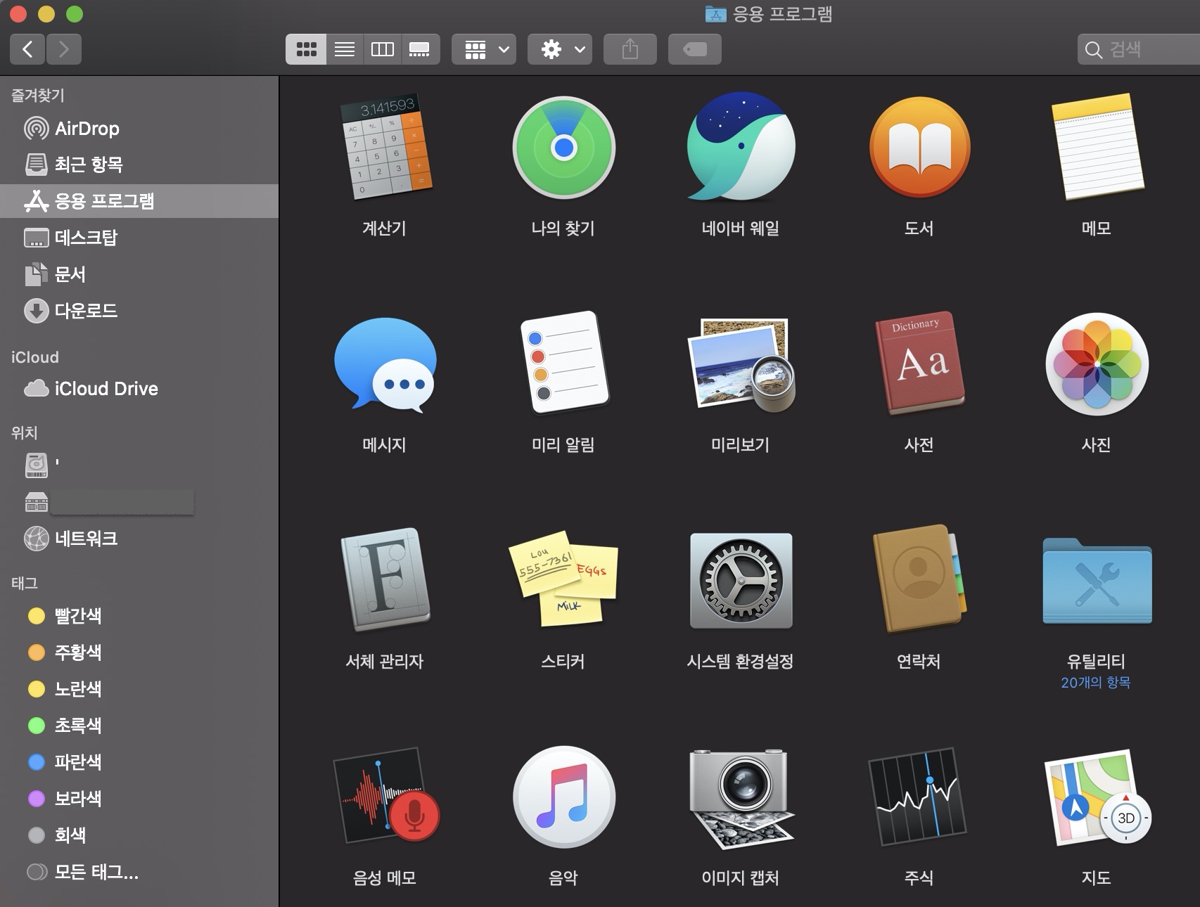The image size is (1200, 907).
Task: Filter by the 파란색 tag
Action: (x=139, y=762)
